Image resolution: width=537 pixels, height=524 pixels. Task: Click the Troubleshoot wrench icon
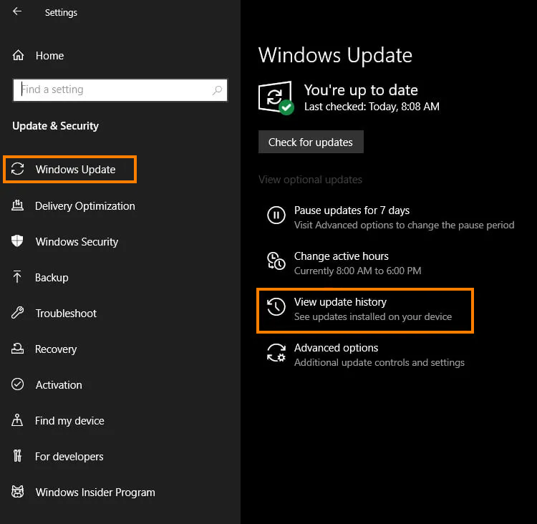pos(17,313)
